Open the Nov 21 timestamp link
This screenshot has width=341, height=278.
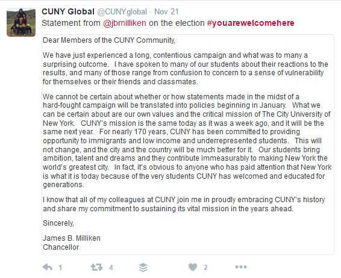pyautogui.click(x=166, y=11)
